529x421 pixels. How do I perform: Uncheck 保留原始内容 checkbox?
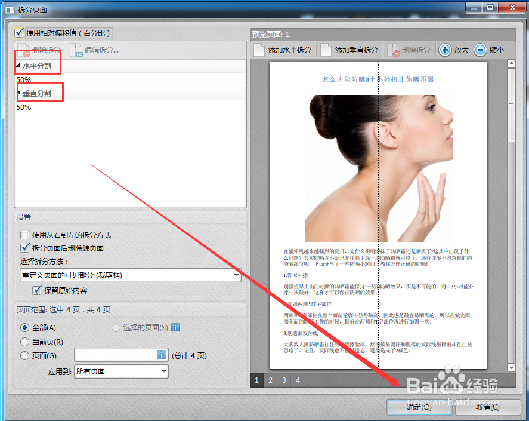(37, 290)
